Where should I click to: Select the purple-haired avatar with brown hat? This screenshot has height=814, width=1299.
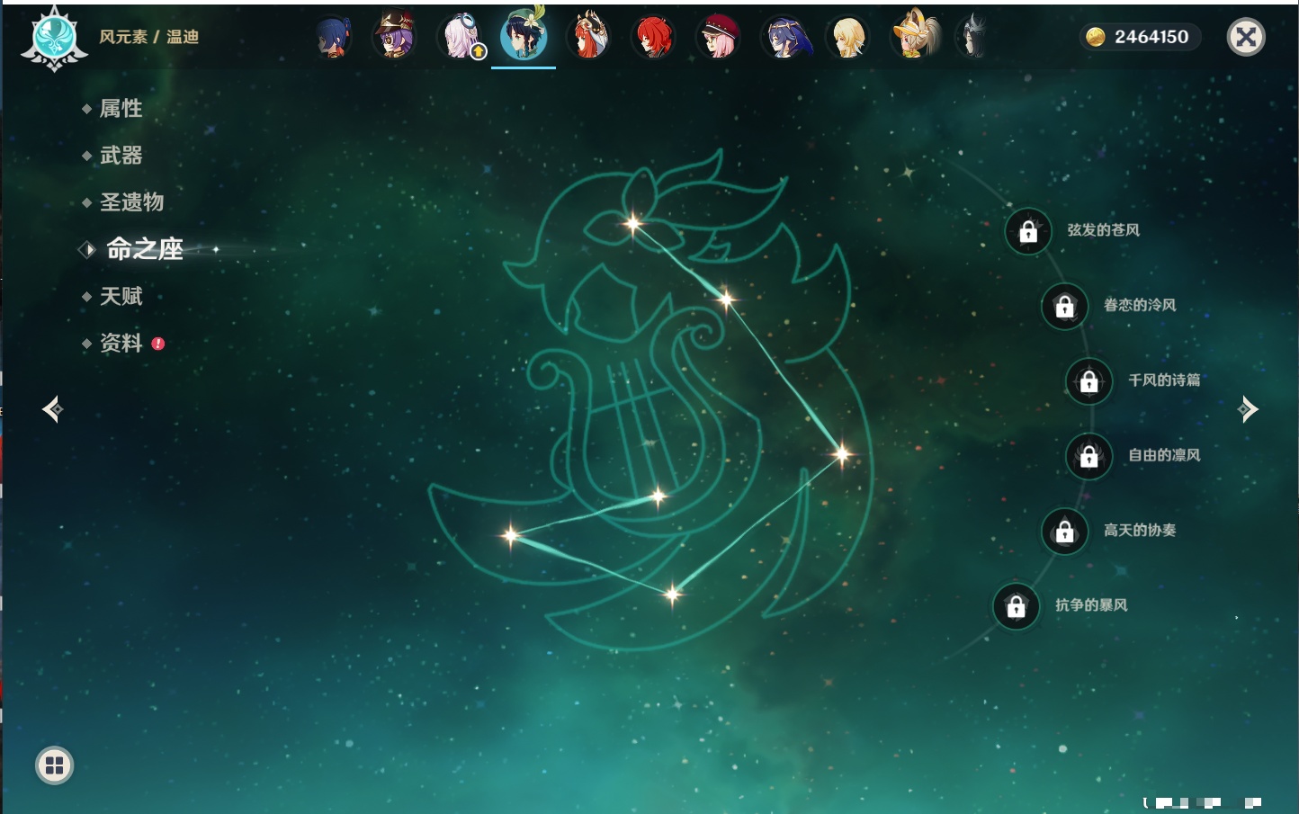[x=395, y=37]
